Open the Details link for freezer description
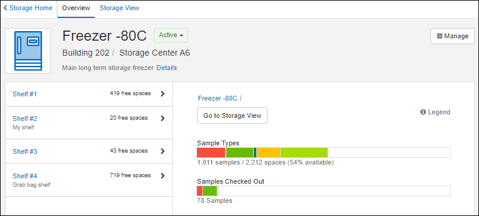479x216 pixels. tap(166, 68)
